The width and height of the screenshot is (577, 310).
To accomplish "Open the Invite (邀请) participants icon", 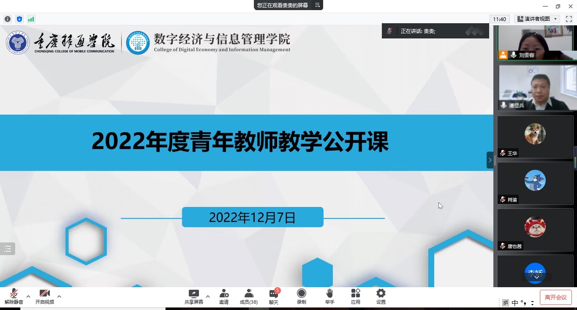I will coord(224,294).
